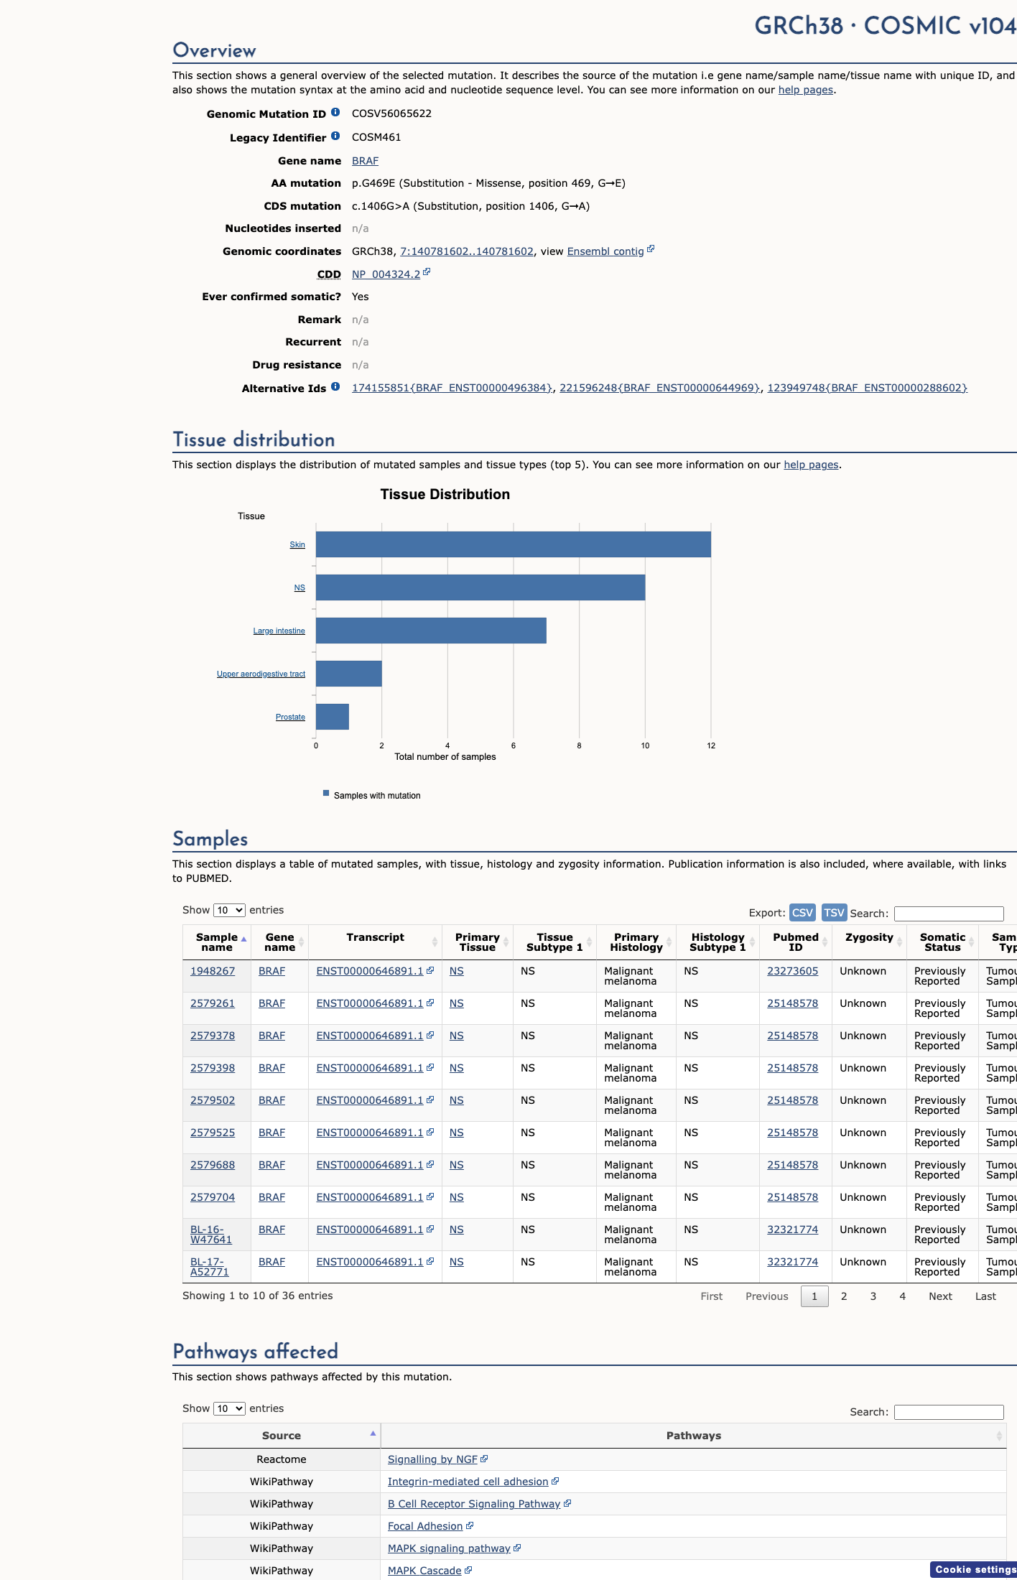Viewport: 1017px width, 1580px height.
Task: Click the Prostate bar in chart
Action: [333, 717]
